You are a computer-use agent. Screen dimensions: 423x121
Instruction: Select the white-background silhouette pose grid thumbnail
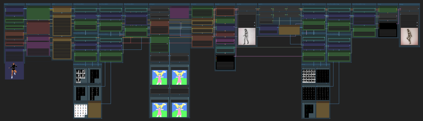pos(81,111)
